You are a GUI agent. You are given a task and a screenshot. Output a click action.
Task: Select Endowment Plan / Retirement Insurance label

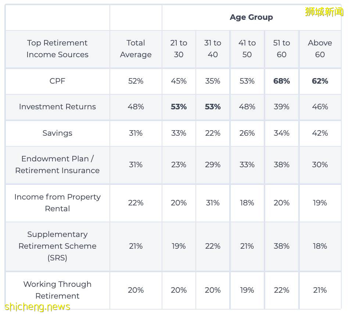point(57,165)
